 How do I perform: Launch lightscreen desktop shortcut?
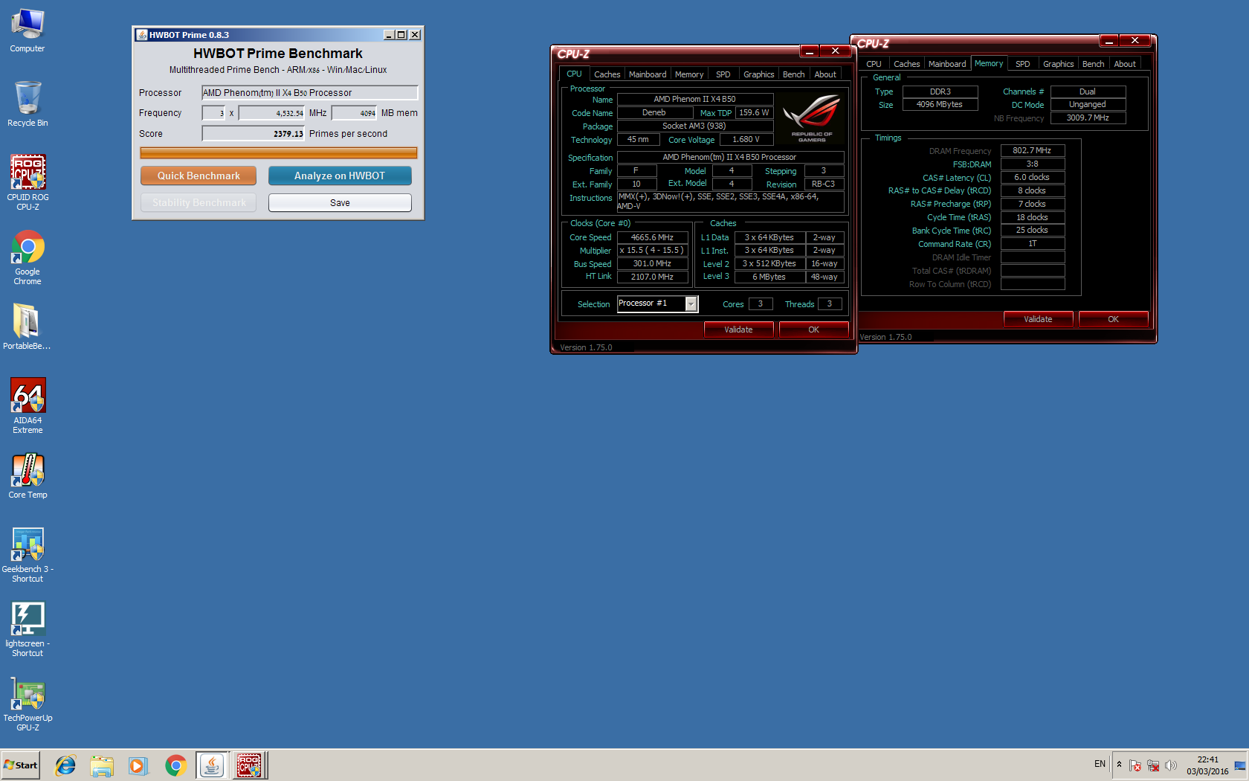click(x=28, y=629)
